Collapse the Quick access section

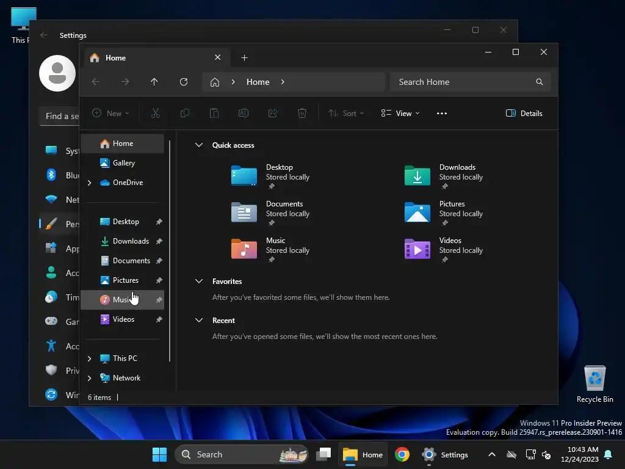click(199, 145)
